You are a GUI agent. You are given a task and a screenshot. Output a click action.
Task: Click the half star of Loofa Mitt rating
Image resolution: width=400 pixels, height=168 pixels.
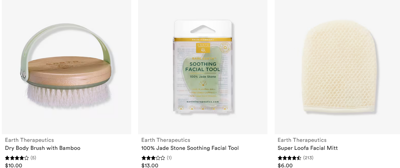[299, 158]
